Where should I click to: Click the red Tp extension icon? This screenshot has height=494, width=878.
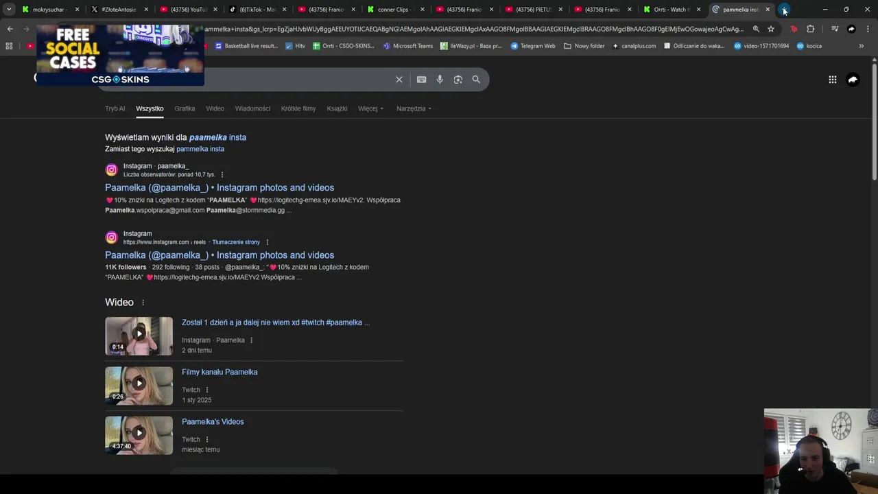click(794, 29)
